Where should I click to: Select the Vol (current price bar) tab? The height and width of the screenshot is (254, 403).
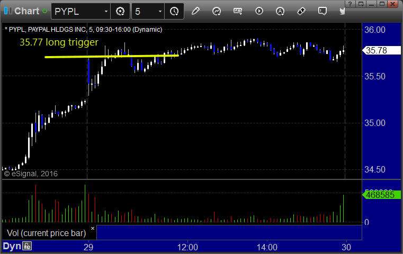(46, 233)
